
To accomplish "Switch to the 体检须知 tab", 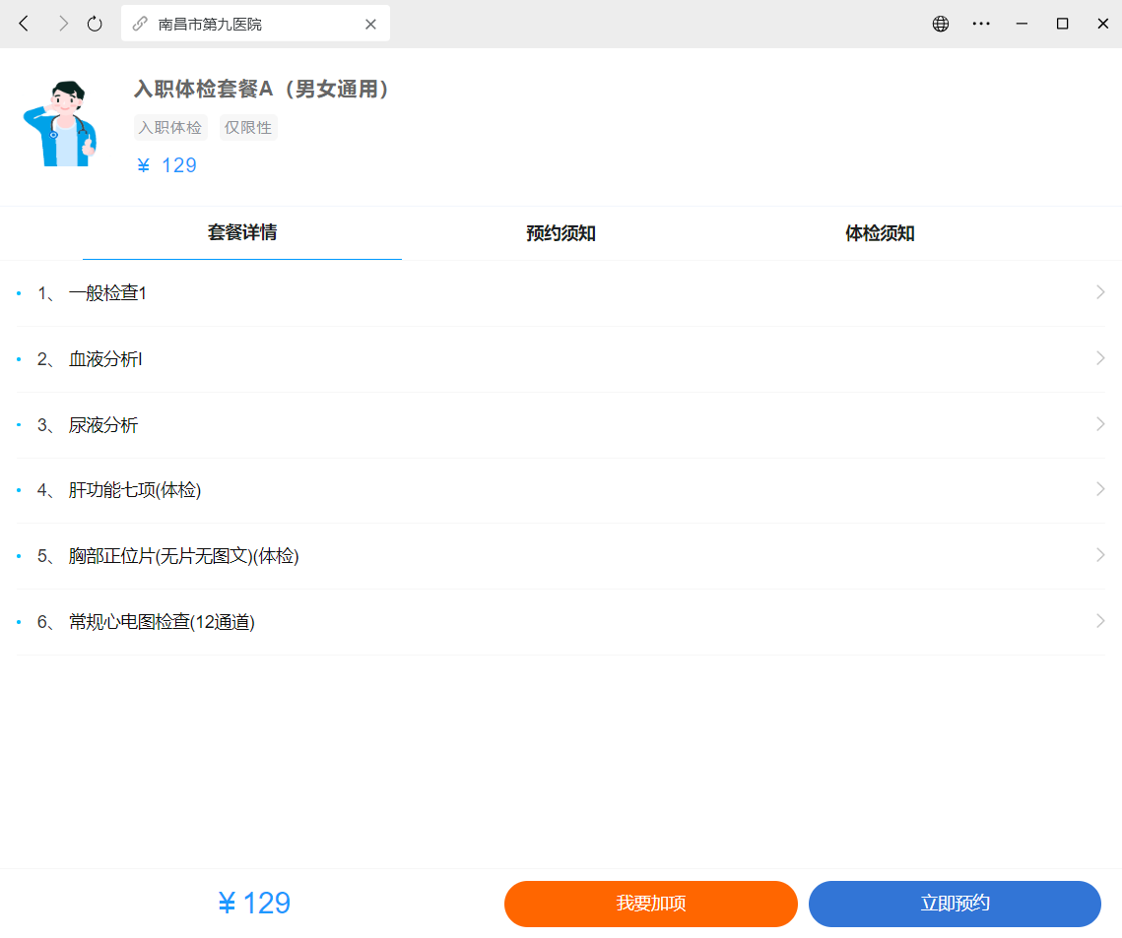I will (x=880, y=233).
